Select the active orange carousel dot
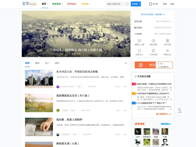Viewport: 196px width, 147px height. (x=76, y=54)
